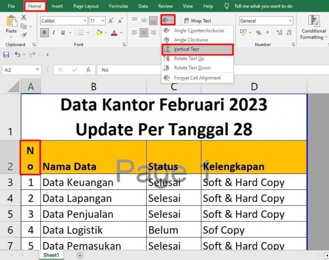Select Center horizontal alignment icon
This screenshot has width=329, height=260.
point(144,32)
